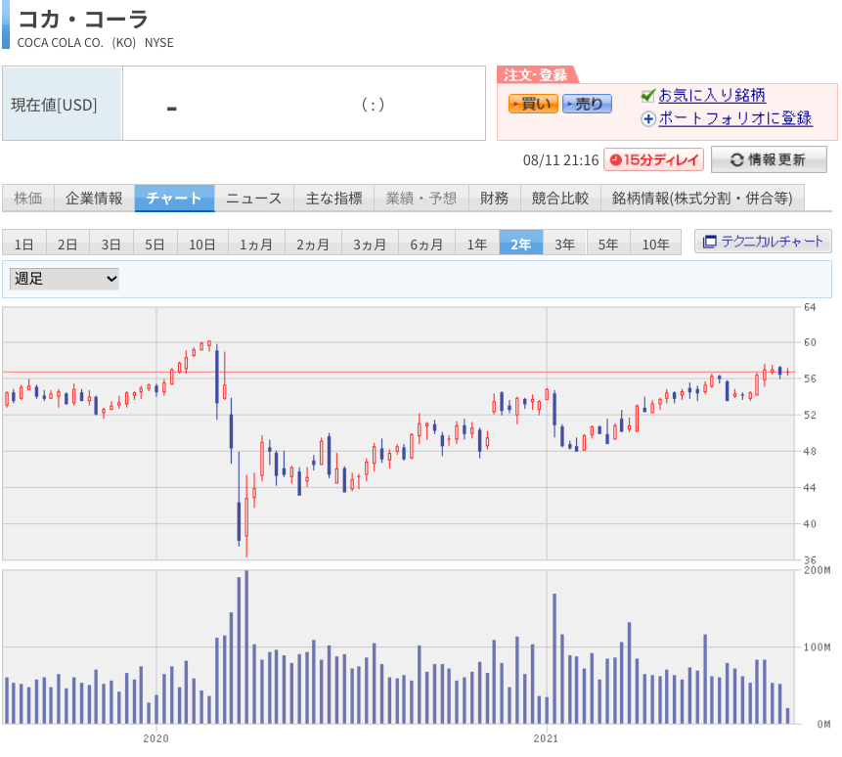Select the チャート tab
The image size is (842, 757).
coord(174,199)
